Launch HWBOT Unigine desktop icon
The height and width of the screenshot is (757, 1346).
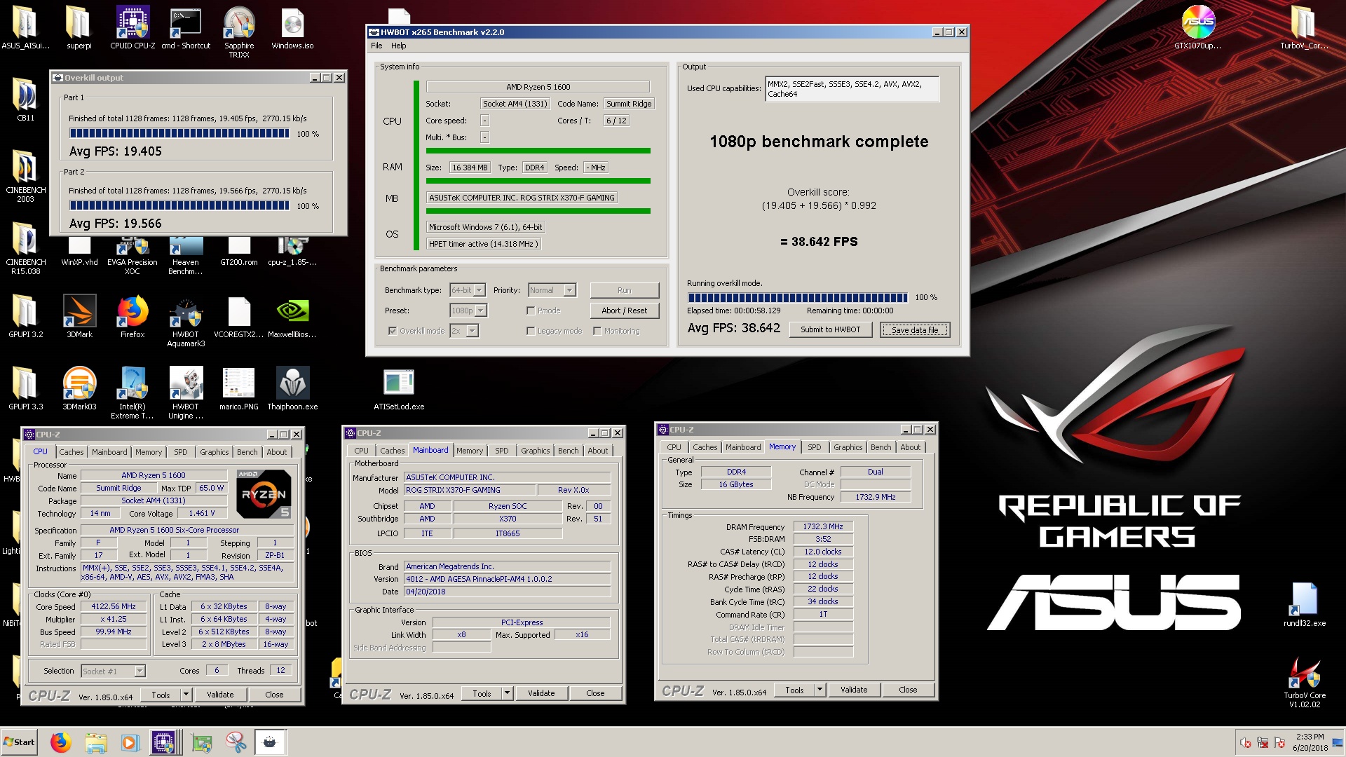[186, 393]
